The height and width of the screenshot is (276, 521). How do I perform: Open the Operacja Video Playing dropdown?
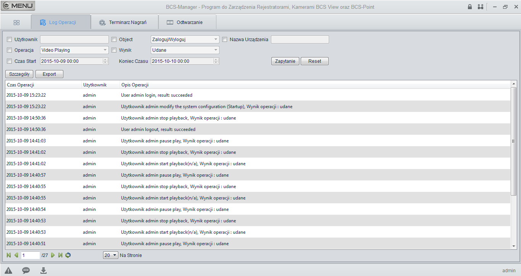pyautogui.click(x=74, y=50)
